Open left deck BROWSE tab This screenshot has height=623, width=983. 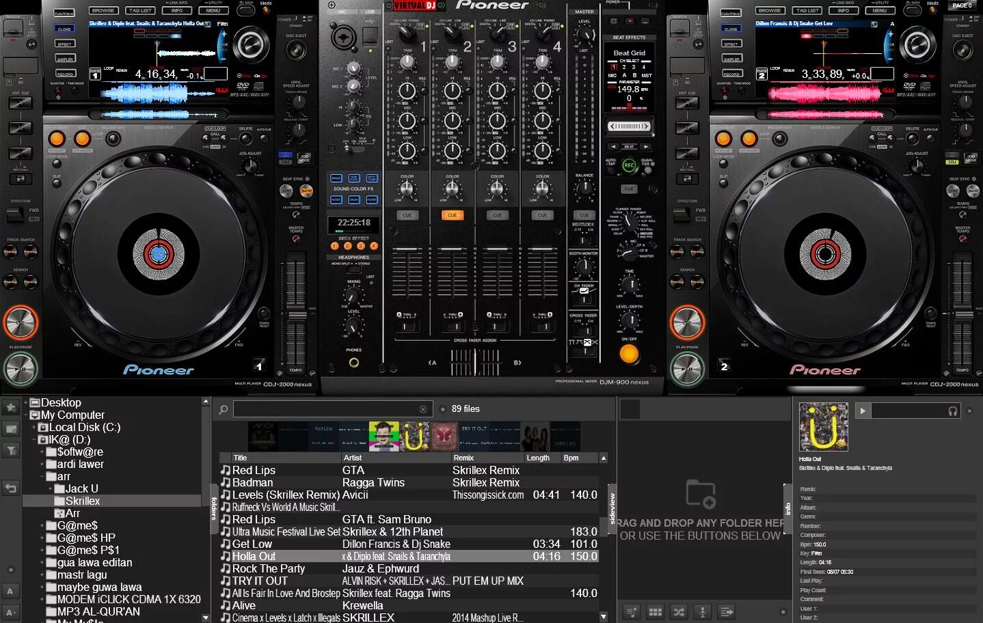tap(103, 10)
